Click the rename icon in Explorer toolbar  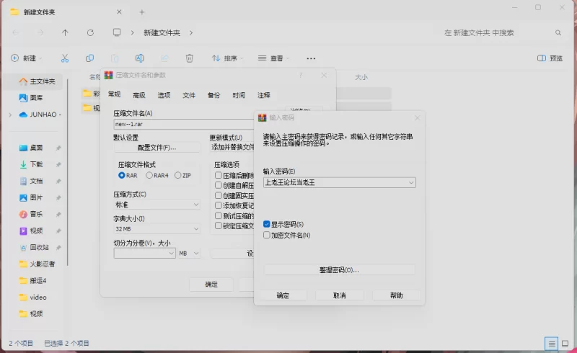[x=139, y=58]
